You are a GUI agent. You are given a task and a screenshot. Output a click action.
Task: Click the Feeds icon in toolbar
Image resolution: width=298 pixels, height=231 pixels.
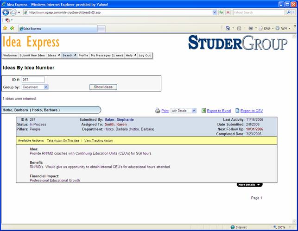pyautogui.click(x=239, y=28)
